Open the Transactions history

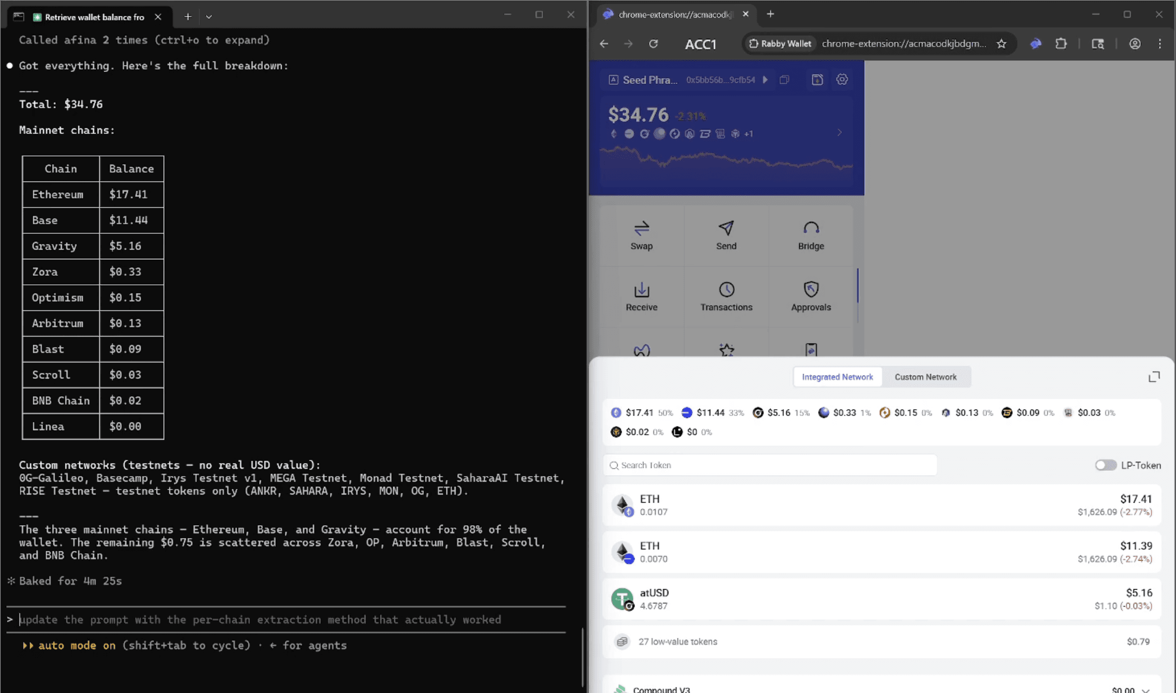726,297
